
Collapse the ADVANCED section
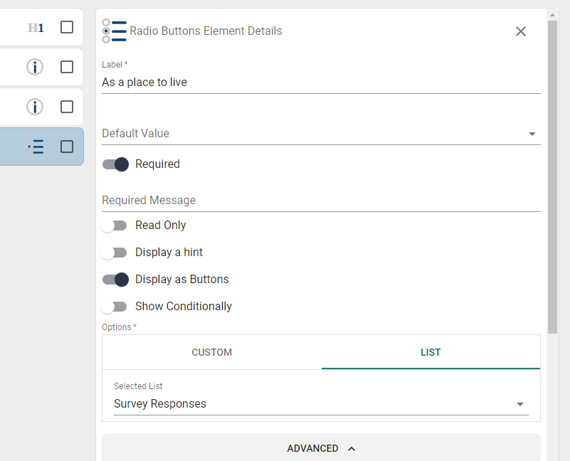click(321, 448)
